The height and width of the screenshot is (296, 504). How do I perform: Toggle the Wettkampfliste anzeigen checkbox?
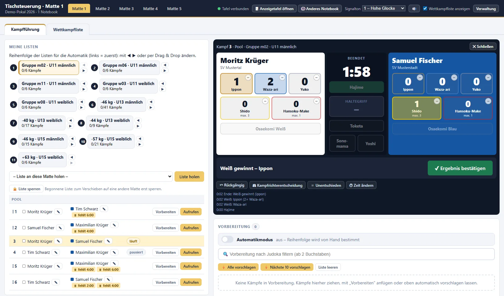coord(425,9)
